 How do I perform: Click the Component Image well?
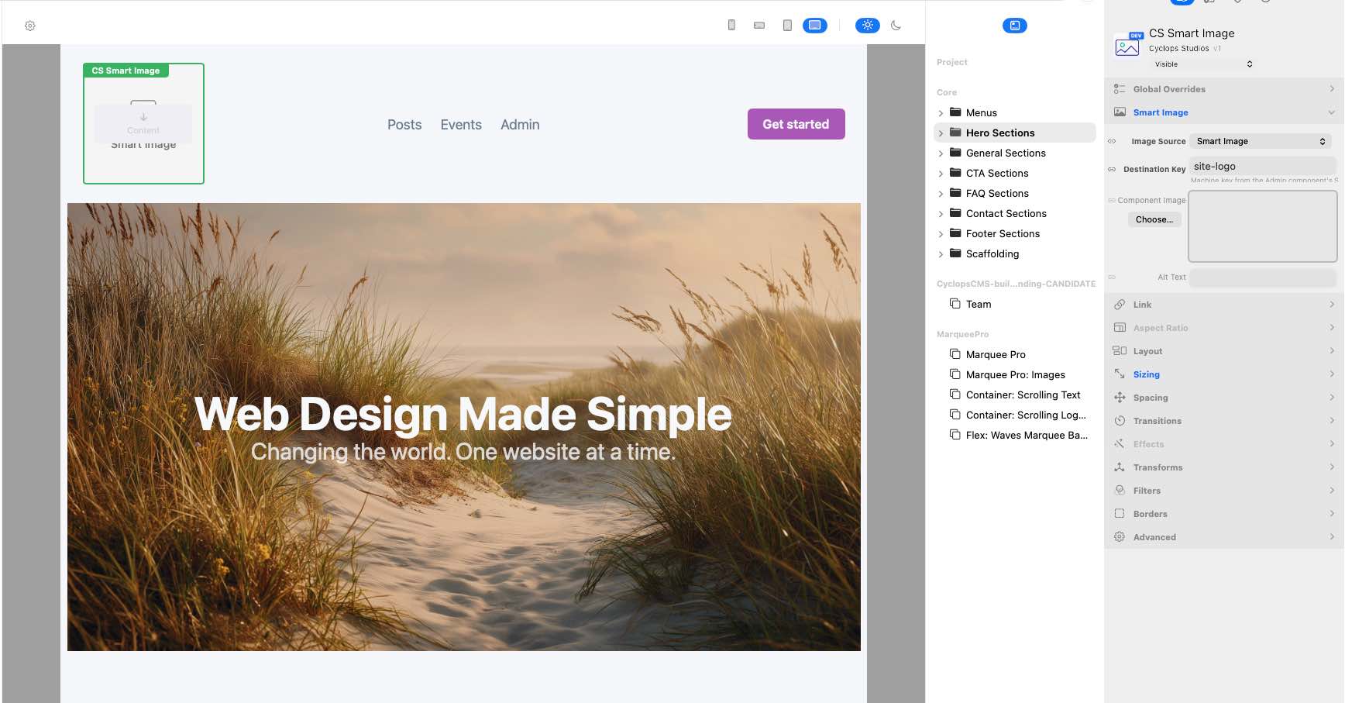tap(1263, 226)
